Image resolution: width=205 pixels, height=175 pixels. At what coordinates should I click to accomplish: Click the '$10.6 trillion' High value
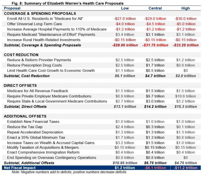click(x=186, y=96)
